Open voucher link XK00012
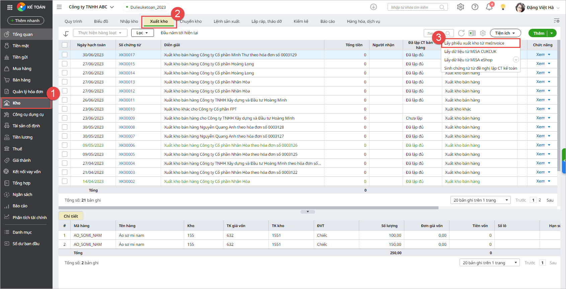Viewport: 566px width, 289px height. (127, 91)
